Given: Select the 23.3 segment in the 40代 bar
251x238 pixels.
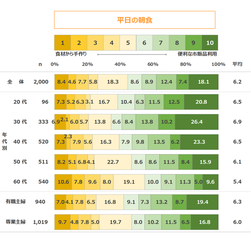Looking at the screenshot, I should [x=199, y=142].
